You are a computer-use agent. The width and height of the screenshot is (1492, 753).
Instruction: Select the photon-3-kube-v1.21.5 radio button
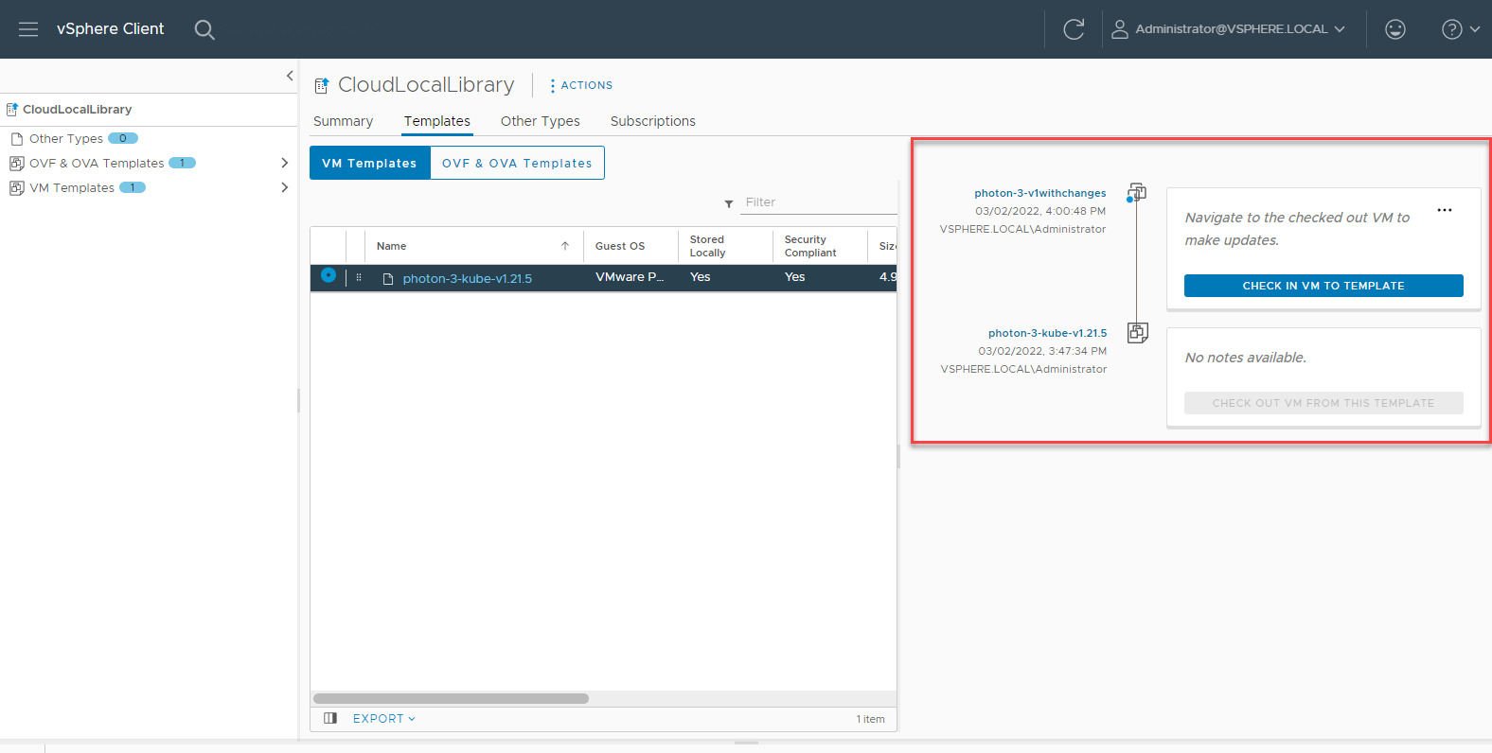tap(329, 275)
